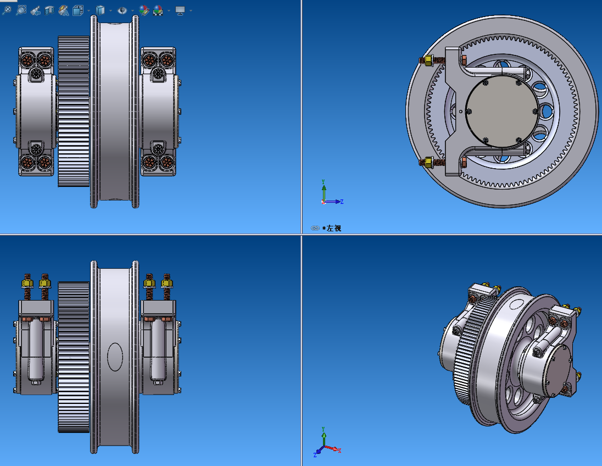The height and width of the screenshot is (466, 602).
Task: Click the Apply Scene icon
Action: coord(158,10)
